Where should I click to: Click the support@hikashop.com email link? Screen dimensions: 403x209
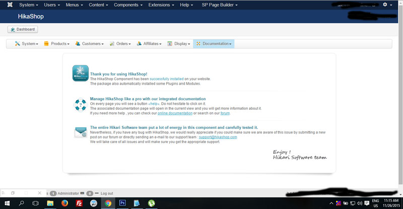coord(218,137)
